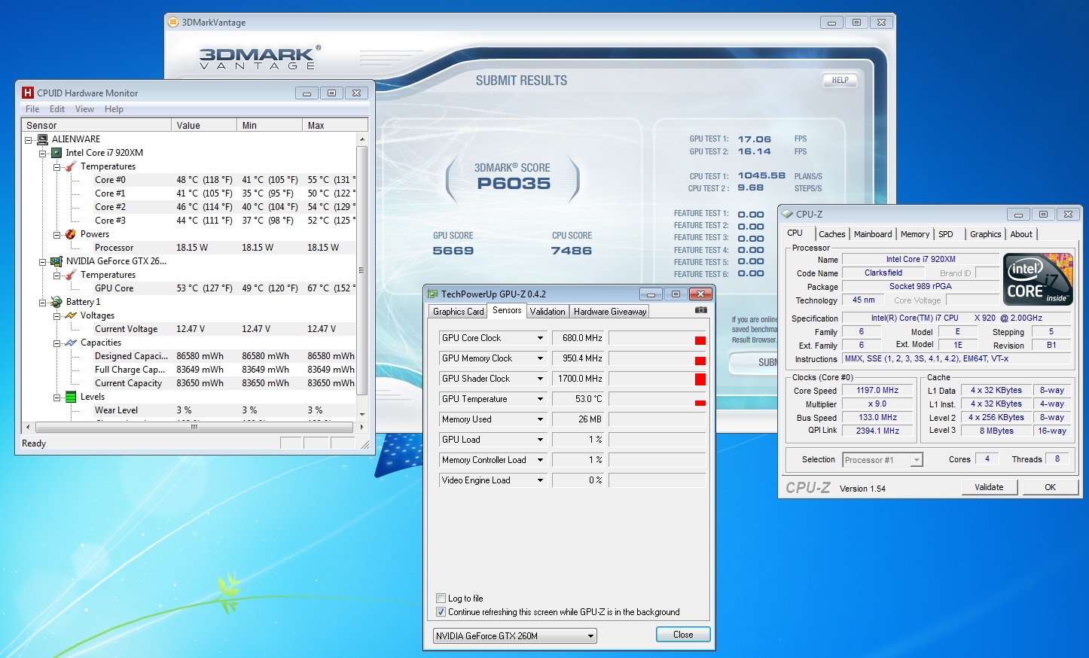Collapse the ALIENWARE root tree node

tap(29, 140)
